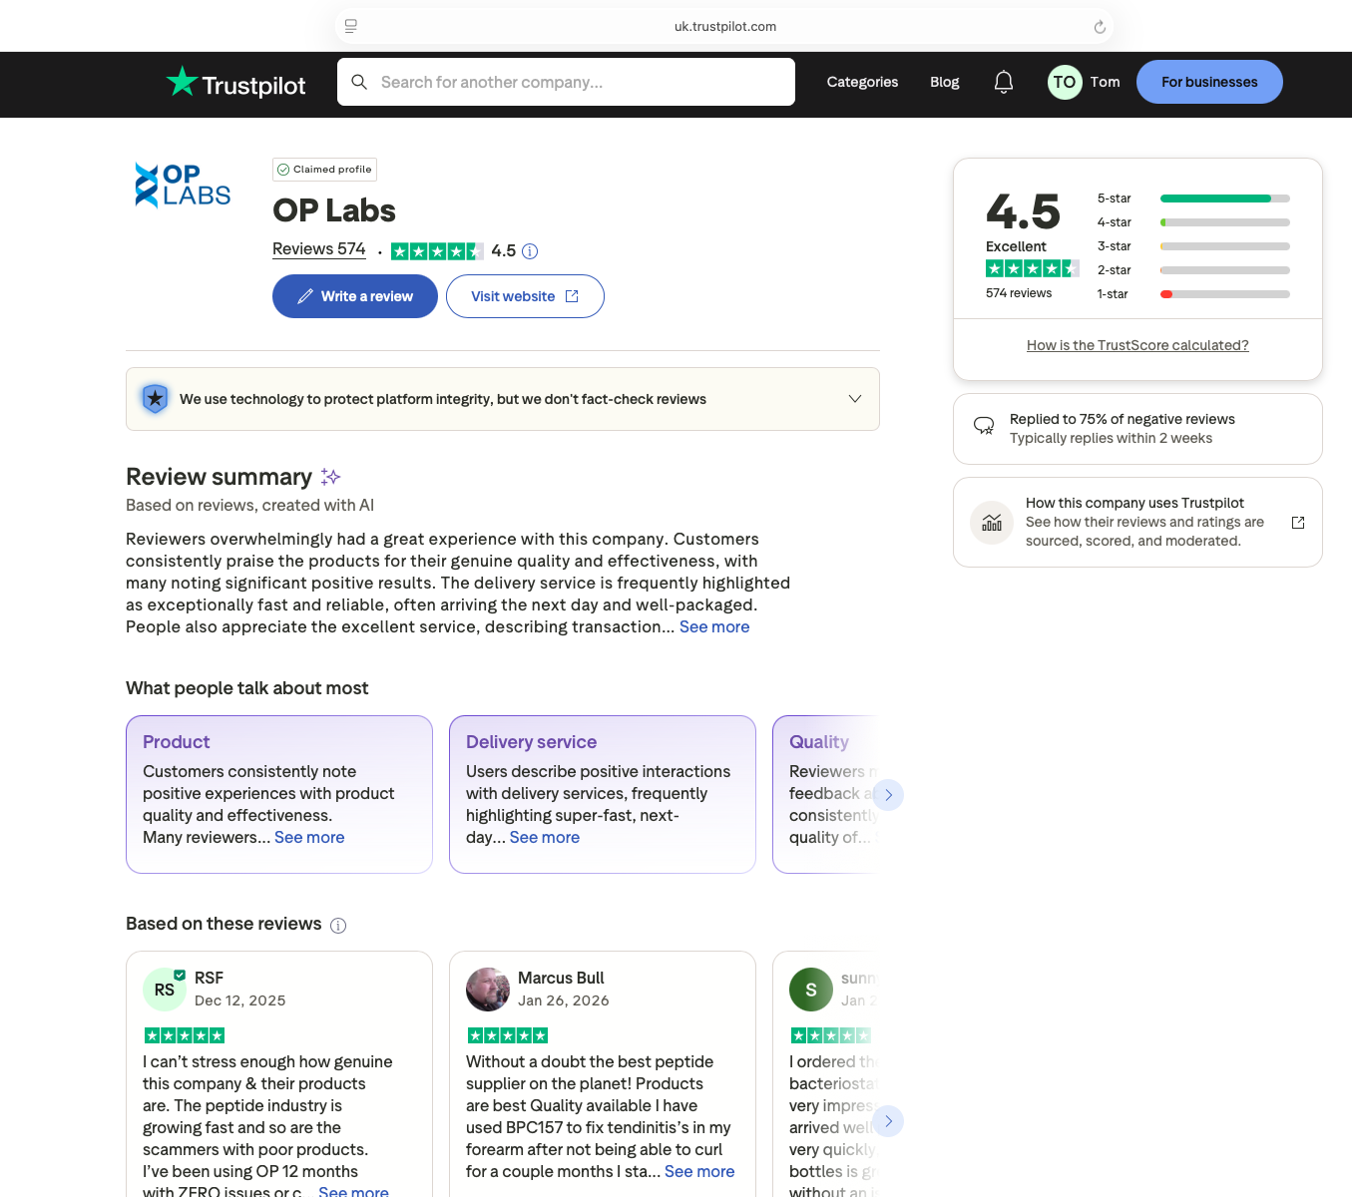Go to the Blog page
This screenshot has height=1197, width=1352.
point(944,82)
